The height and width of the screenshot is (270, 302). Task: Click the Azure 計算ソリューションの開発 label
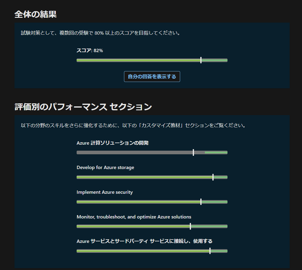pos(113,143)
